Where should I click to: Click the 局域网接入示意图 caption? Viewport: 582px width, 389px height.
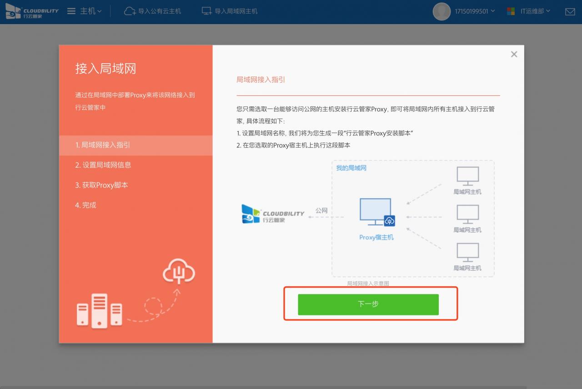(368, 284)
